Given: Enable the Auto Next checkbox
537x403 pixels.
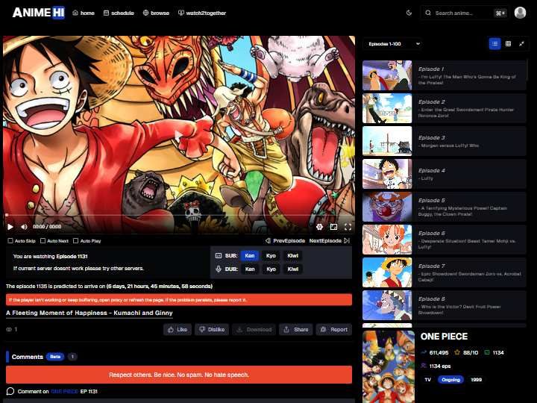Looking at the screenshot, I should pos(43,241).
